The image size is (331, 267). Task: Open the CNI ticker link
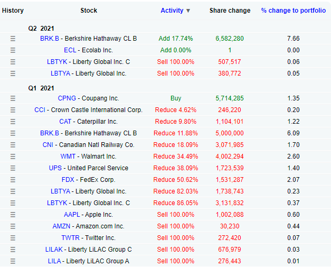(48, 145)
